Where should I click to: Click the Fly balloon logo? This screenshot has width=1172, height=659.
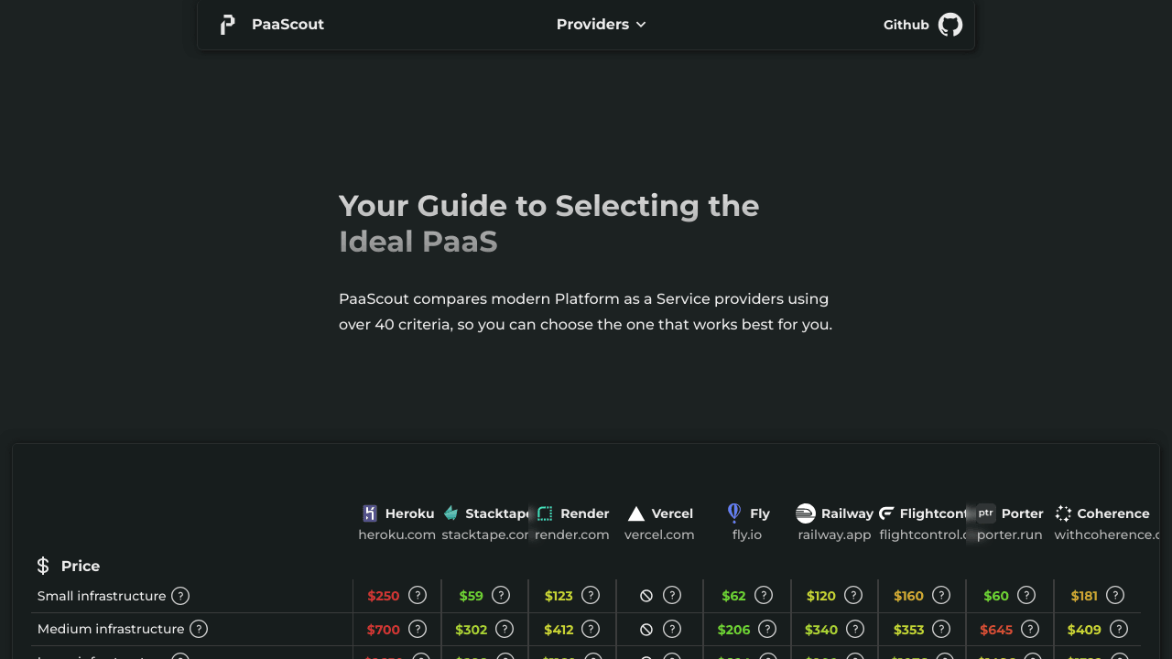733,513
